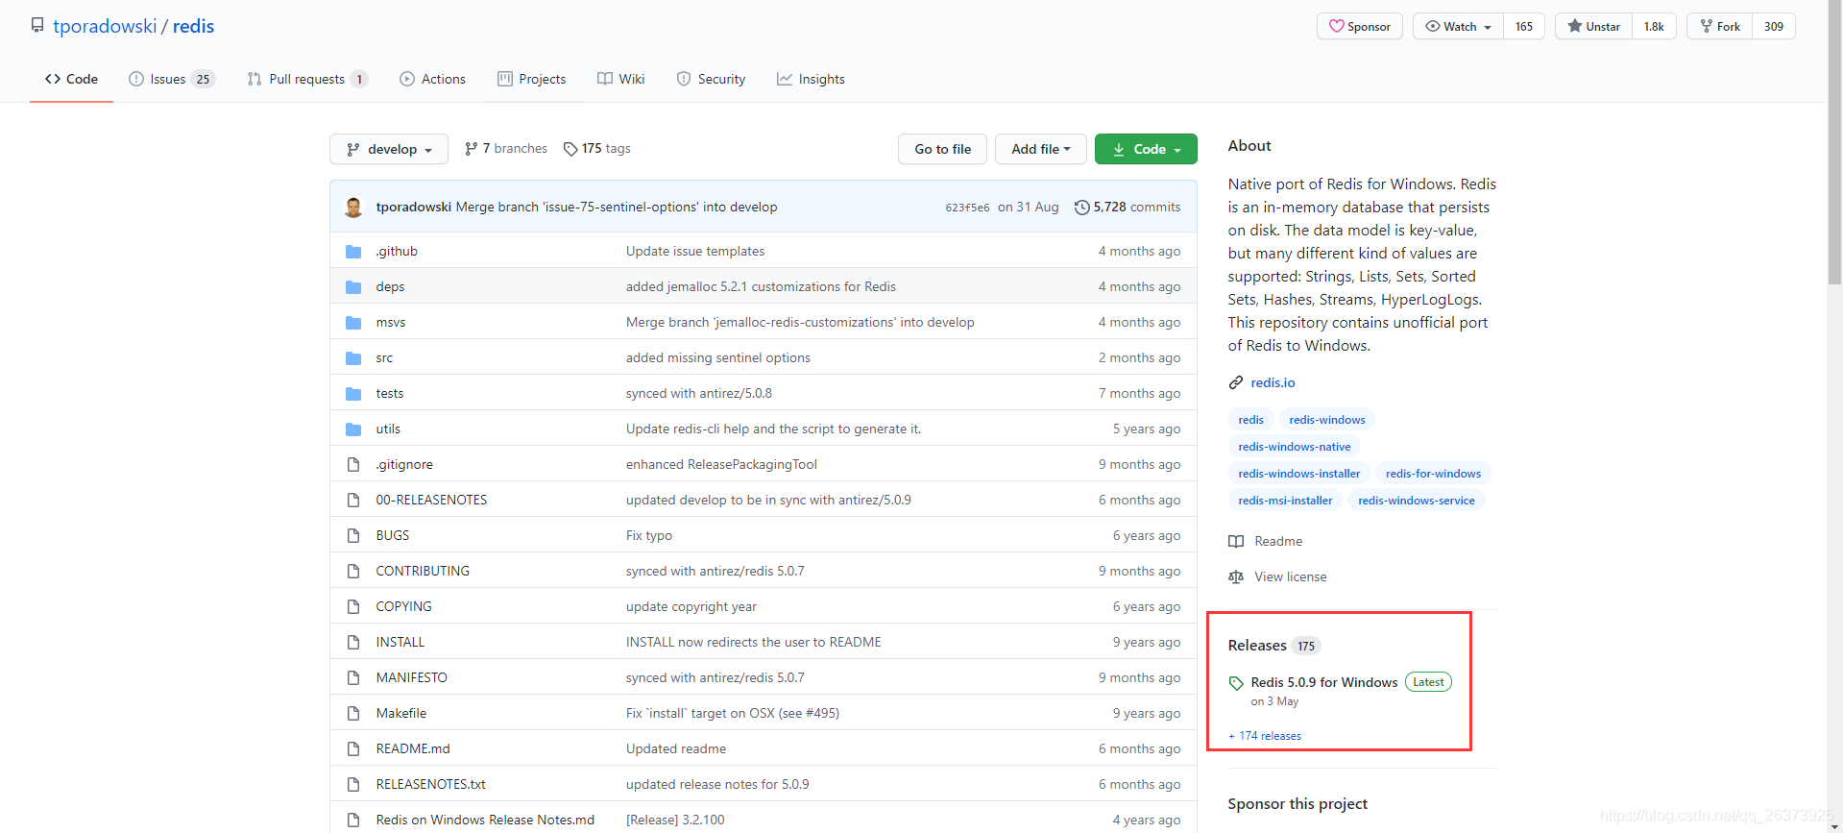The image size is (1843, 833).
Task: Click the INSTALL file icon
Action: 353,643
